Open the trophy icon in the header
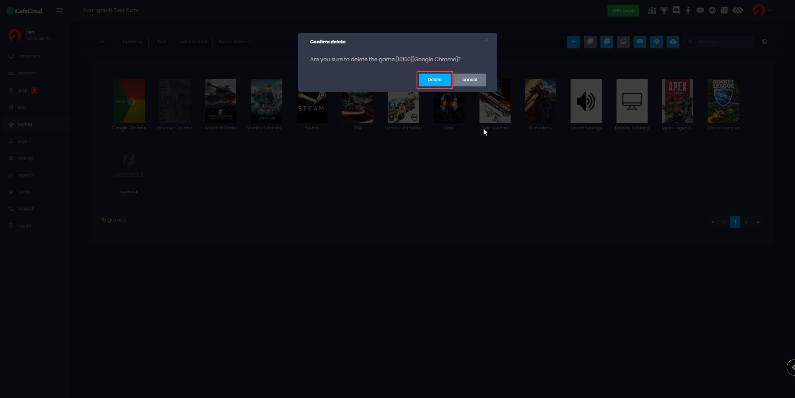 tap(664, 10)
